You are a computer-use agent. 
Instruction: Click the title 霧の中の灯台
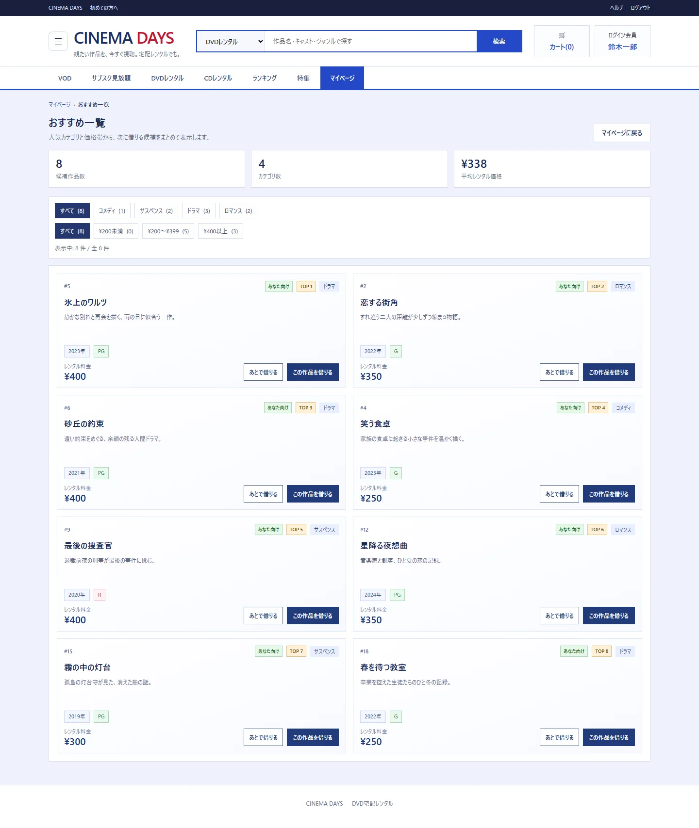(87, 667)
